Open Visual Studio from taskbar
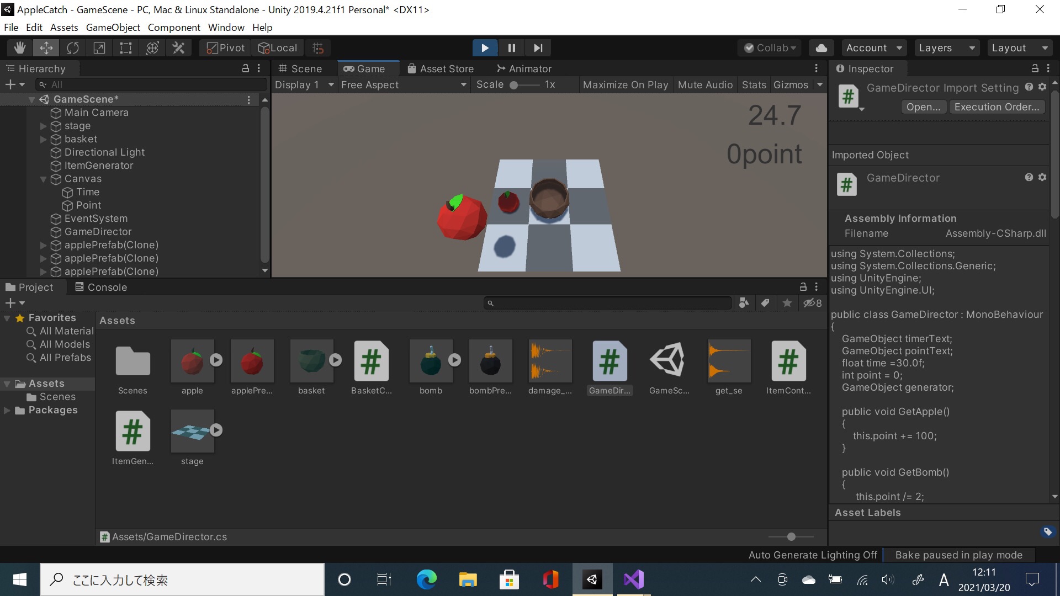This screenshot has height=596, width=1060. tap(634, 579)
